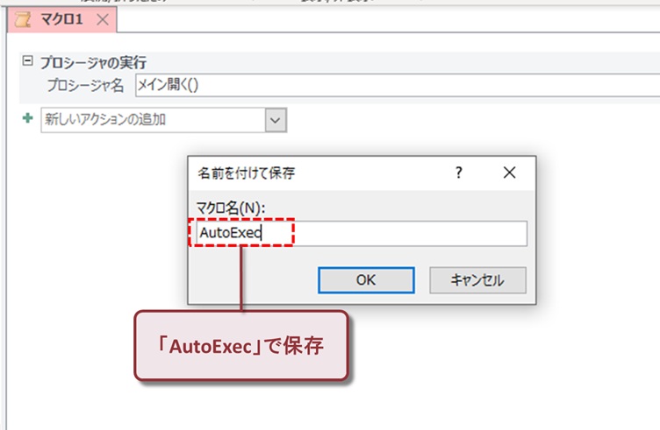Close the マクロ1 tab with its X
The height and width of the screenshot is (430, 660).
pos(103,18)
